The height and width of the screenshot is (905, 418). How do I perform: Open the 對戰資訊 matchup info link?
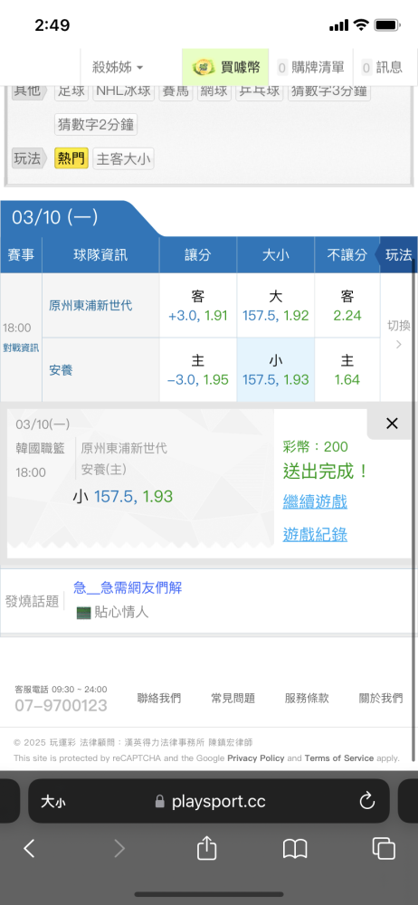pyautogui.click(x=21, y=348)
